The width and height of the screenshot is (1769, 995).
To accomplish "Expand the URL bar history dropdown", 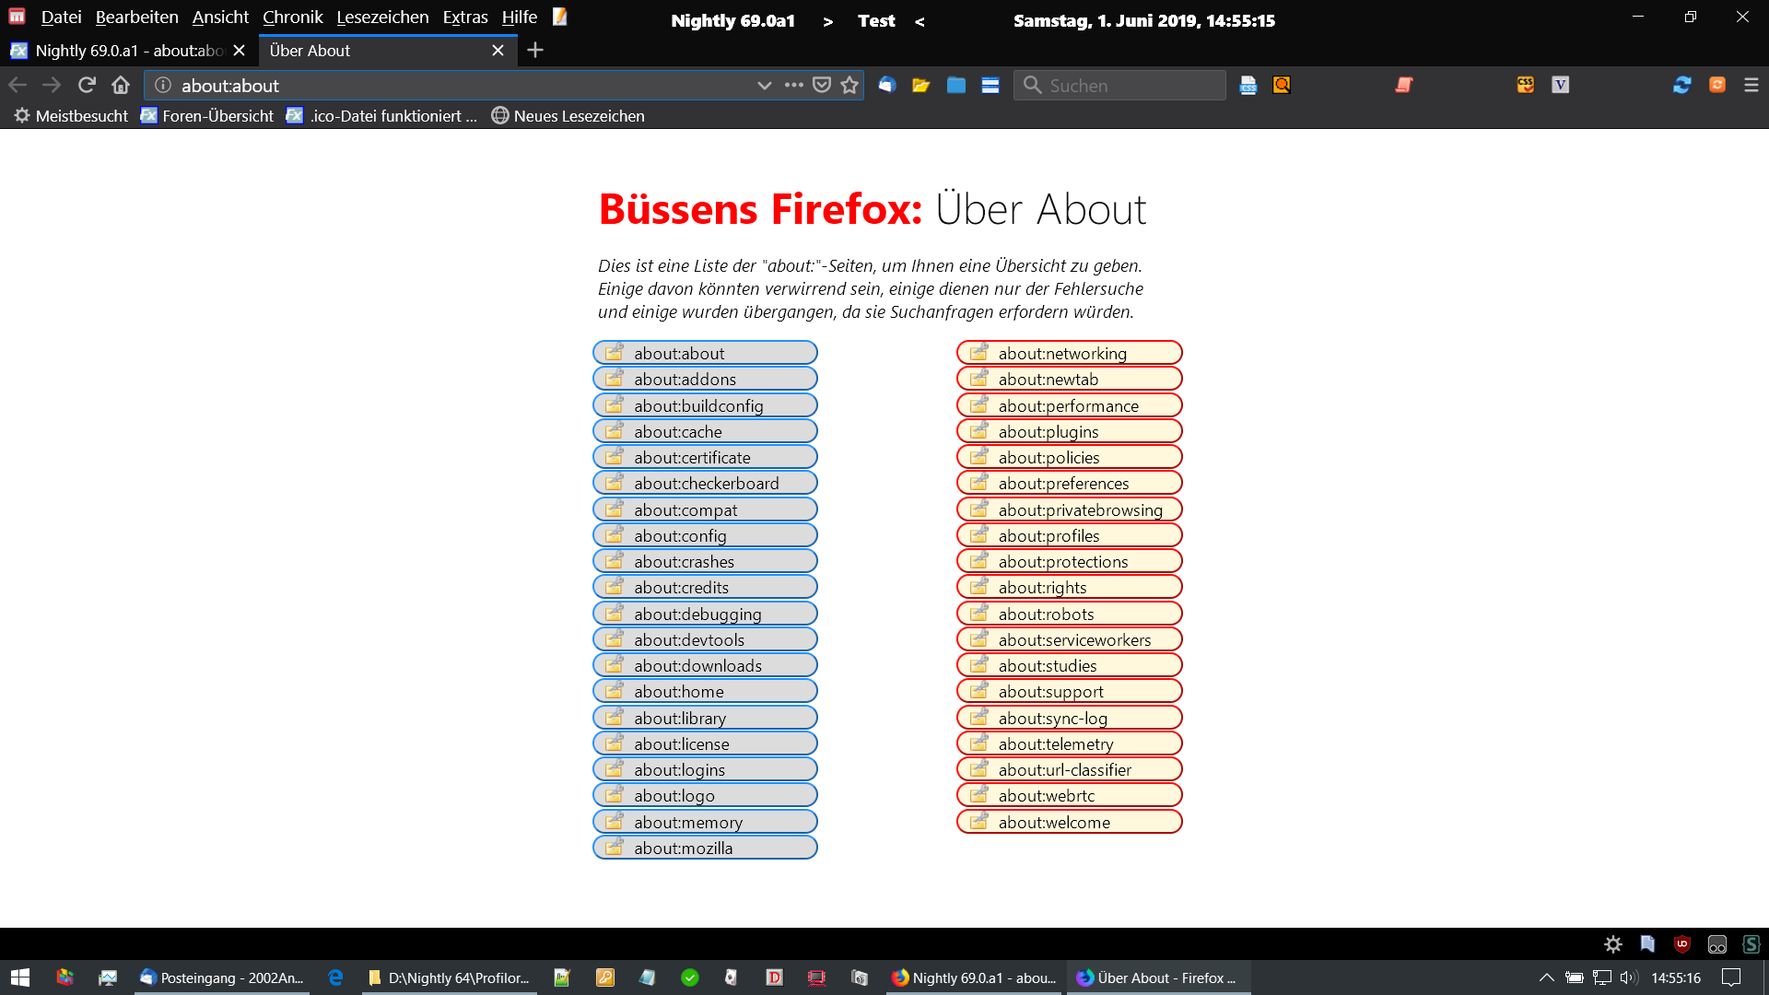I will point(764,85).
